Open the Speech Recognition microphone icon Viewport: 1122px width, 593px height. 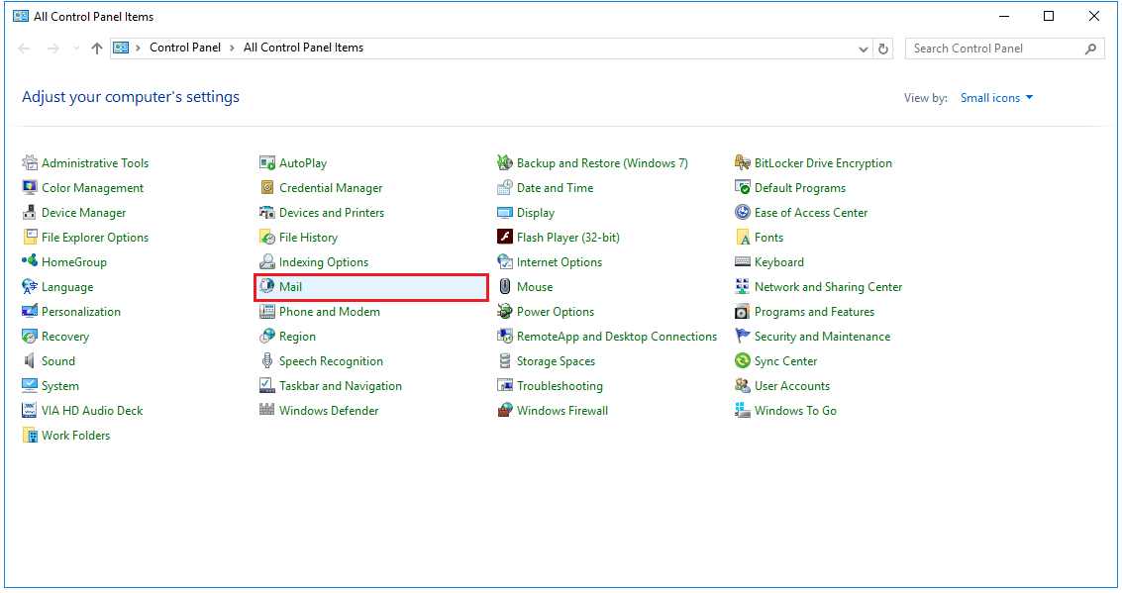pos(267,361)
